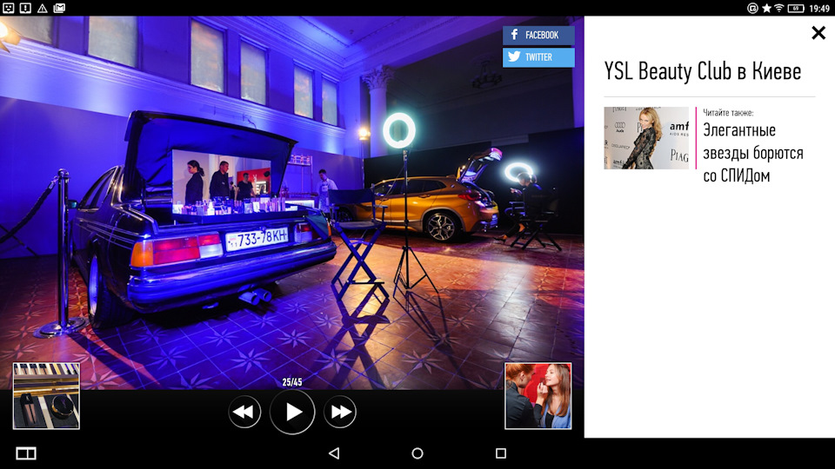This screenshot has width=835, height=469.
Task: Click the 'Читайте также:' label
Action: coord(728,113)
